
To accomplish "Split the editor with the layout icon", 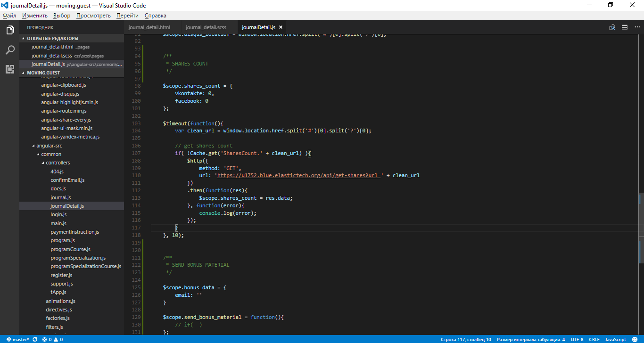I will pyautogui.click(x=624, y=27).
